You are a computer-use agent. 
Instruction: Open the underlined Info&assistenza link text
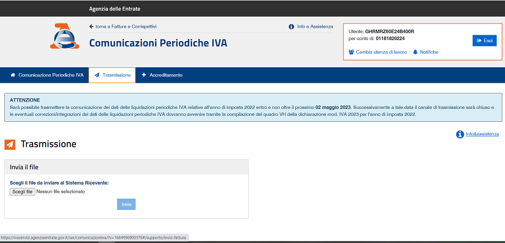pos(482,135)
